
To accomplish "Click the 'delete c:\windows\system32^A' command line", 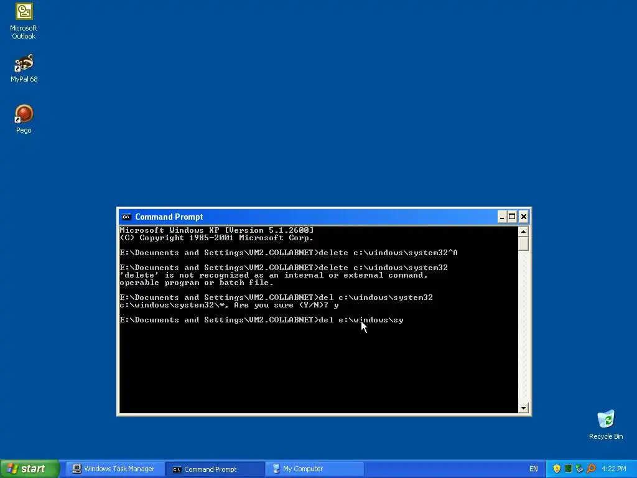I will point(289,253).
